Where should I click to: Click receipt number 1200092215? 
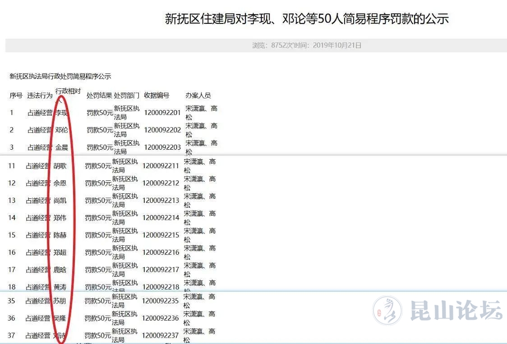coord(161,235)
